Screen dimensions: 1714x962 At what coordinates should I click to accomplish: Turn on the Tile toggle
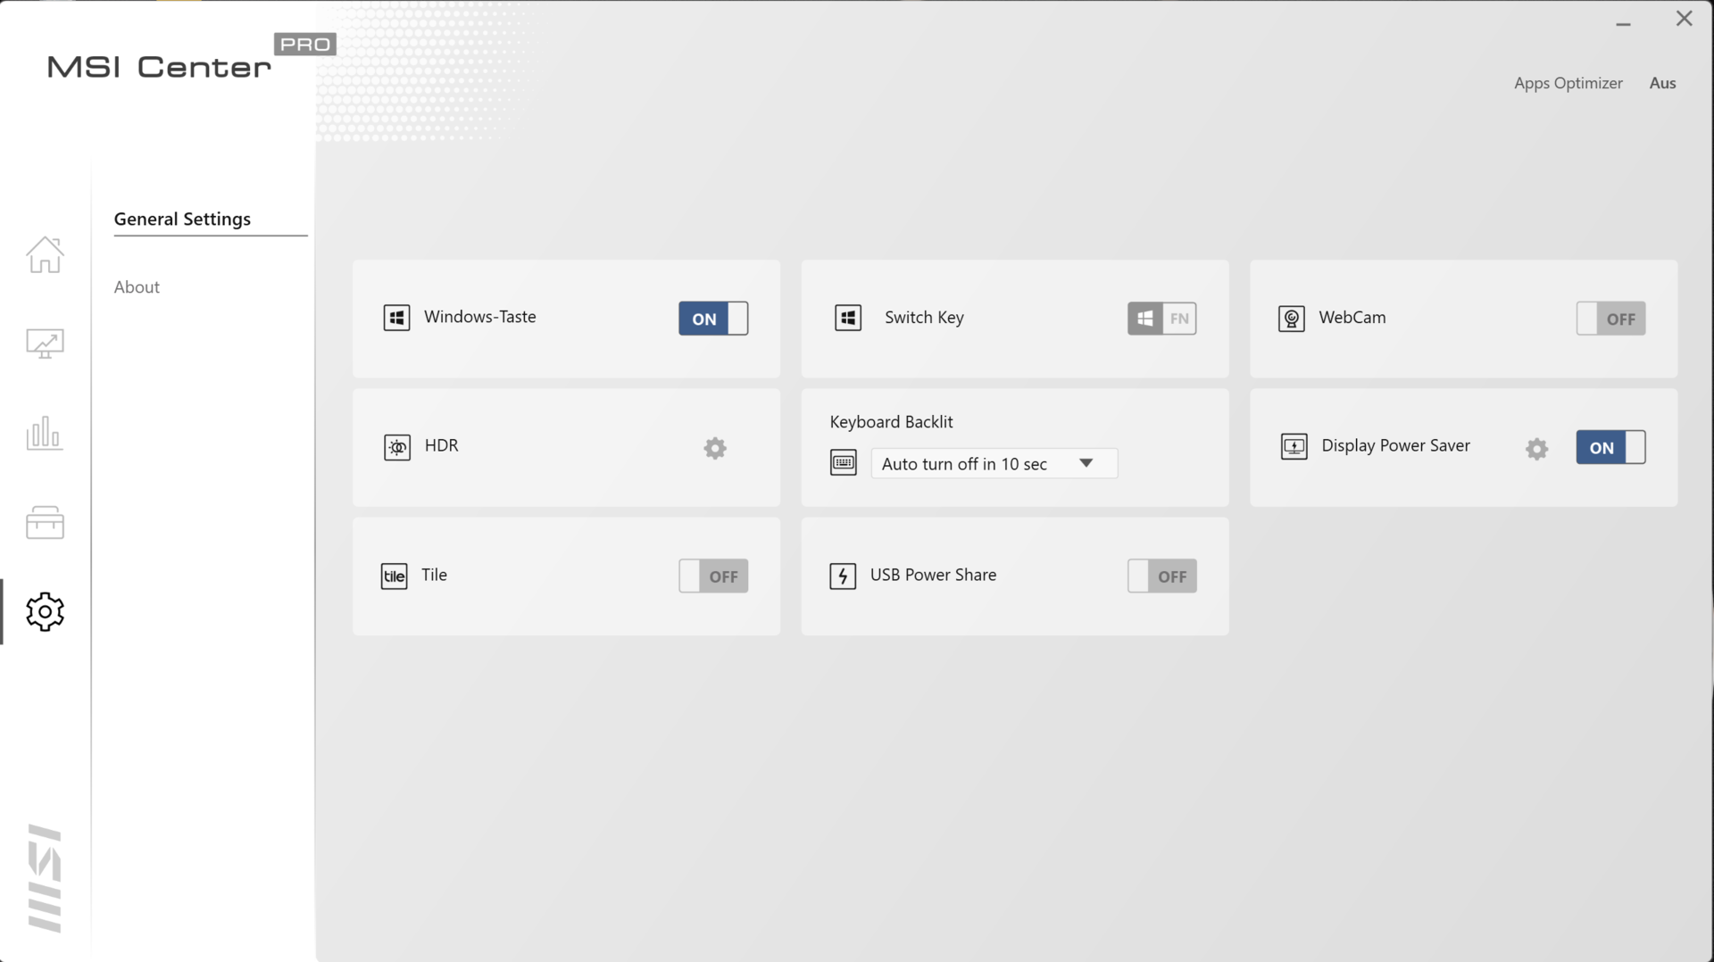click(x=713, y=576)
